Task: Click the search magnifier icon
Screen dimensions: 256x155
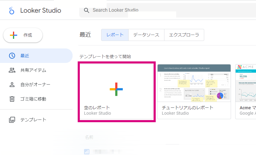Action: point(86,11)
